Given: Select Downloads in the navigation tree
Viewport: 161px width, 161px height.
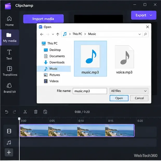Looking at the screenshot, I should pyautogui.click(x=54, y=62).
